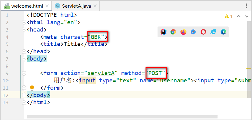Click the highlighted <body> opening tag
The height and width of the screenshot is (120, 252).
click(37, 59)
